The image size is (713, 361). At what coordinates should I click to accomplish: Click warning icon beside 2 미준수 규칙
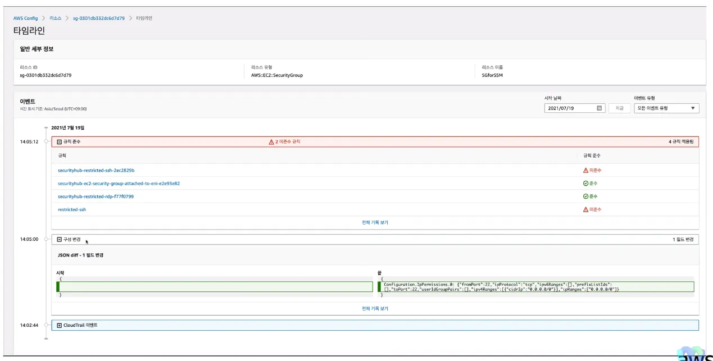[x=271, y=142]
